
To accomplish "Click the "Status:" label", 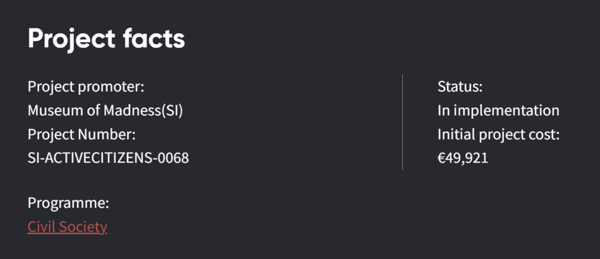I will tap(460, 87).
